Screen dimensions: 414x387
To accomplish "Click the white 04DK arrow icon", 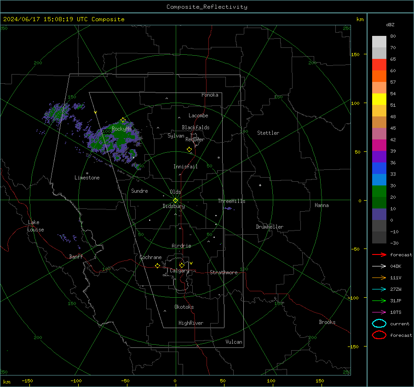I will 379,266.
